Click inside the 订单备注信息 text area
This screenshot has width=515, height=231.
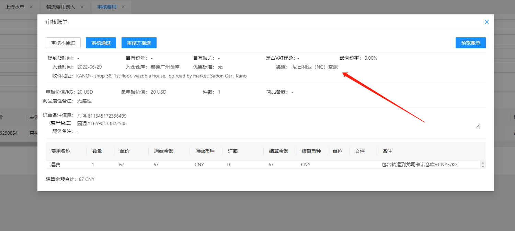click(275, 120)
